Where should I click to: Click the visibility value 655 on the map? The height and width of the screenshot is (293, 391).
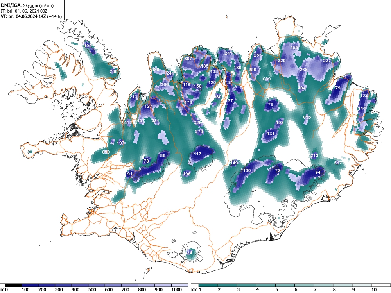point(307,117)
